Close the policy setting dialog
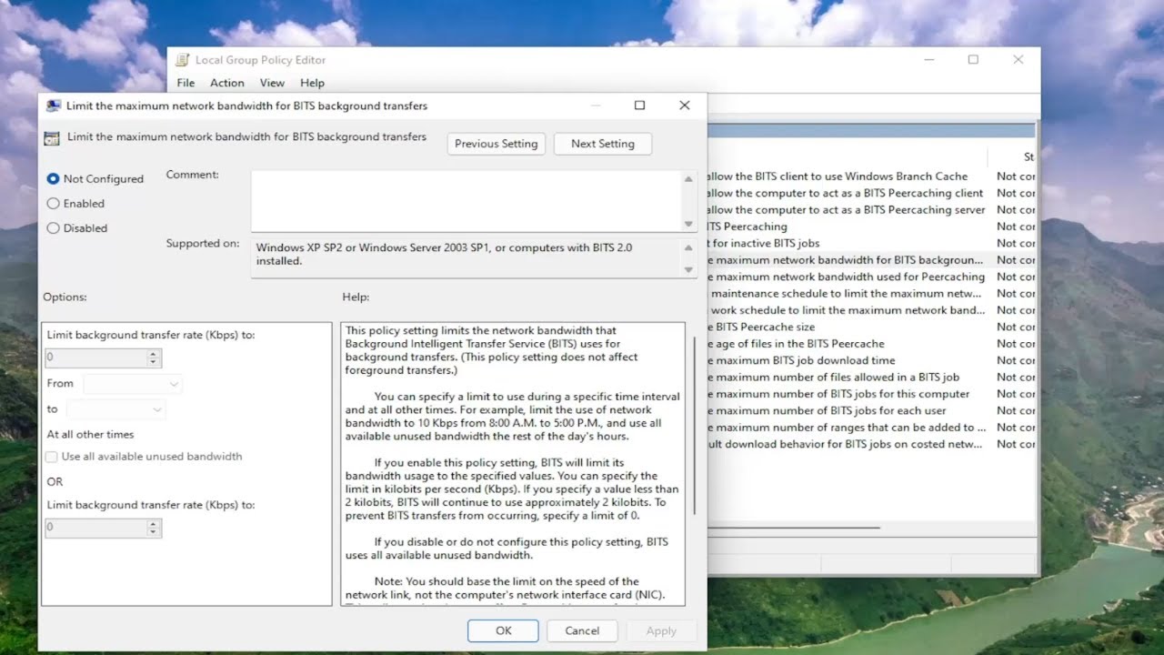 pyautogui.click(x=685, y=106)
